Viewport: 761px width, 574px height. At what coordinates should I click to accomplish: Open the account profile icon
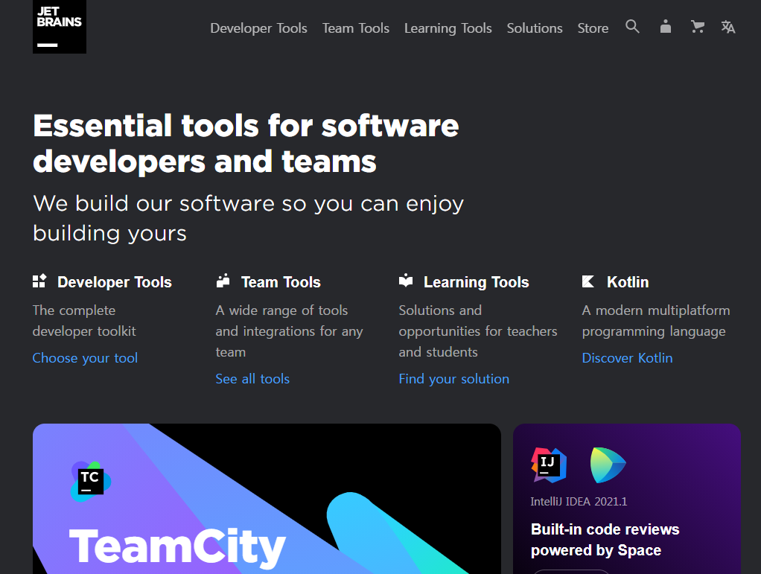click(666, 26)
